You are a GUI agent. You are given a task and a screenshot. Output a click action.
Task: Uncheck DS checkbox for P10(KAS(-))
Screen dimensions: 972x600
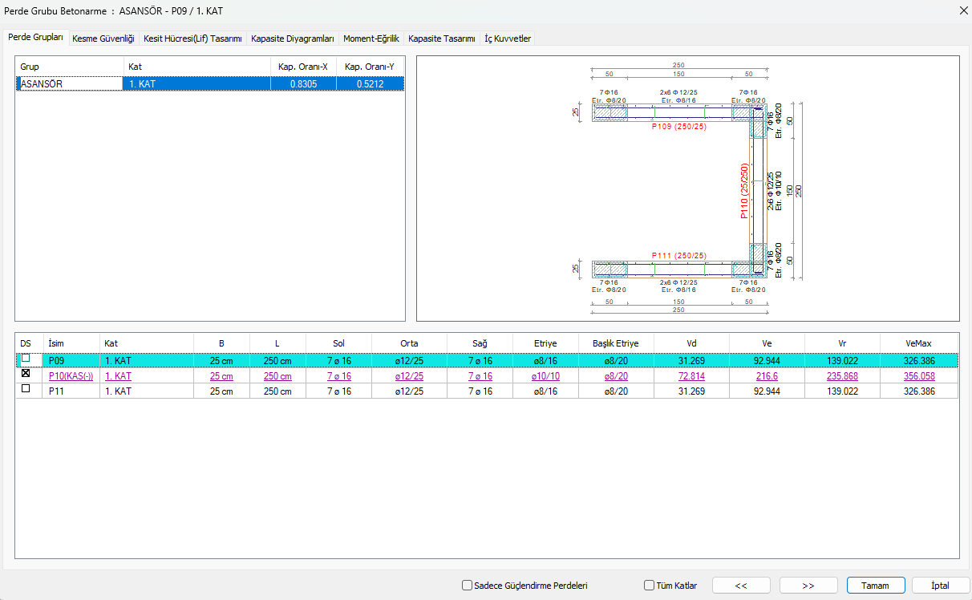pyautogui.click(x=26, y=375)
